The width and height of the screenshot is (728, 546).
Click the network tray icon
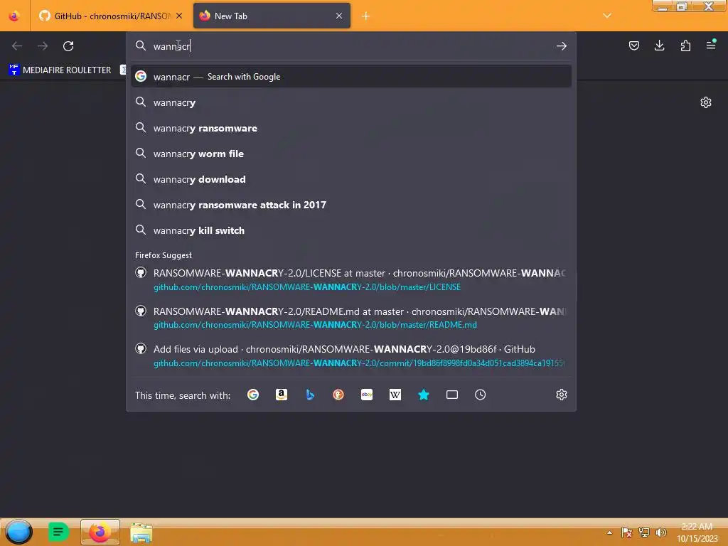[643, 532]
